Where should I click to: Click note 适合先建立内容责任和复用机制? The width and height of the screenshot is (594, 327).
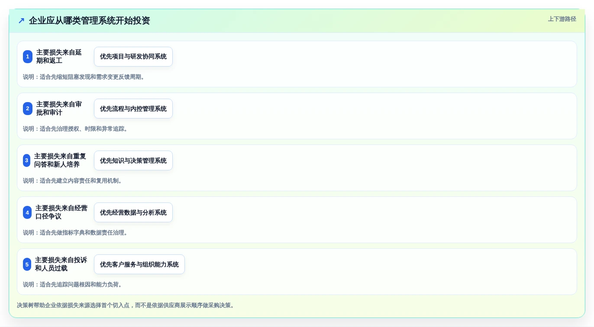coord(73,181)
